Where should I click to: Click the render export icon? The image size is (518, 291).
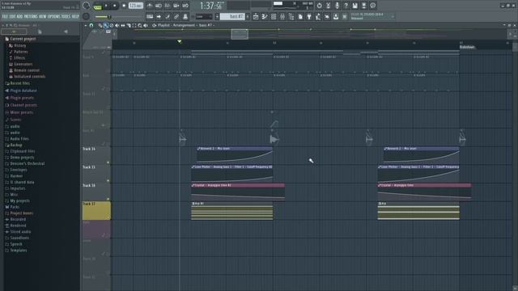click(363, 6)
